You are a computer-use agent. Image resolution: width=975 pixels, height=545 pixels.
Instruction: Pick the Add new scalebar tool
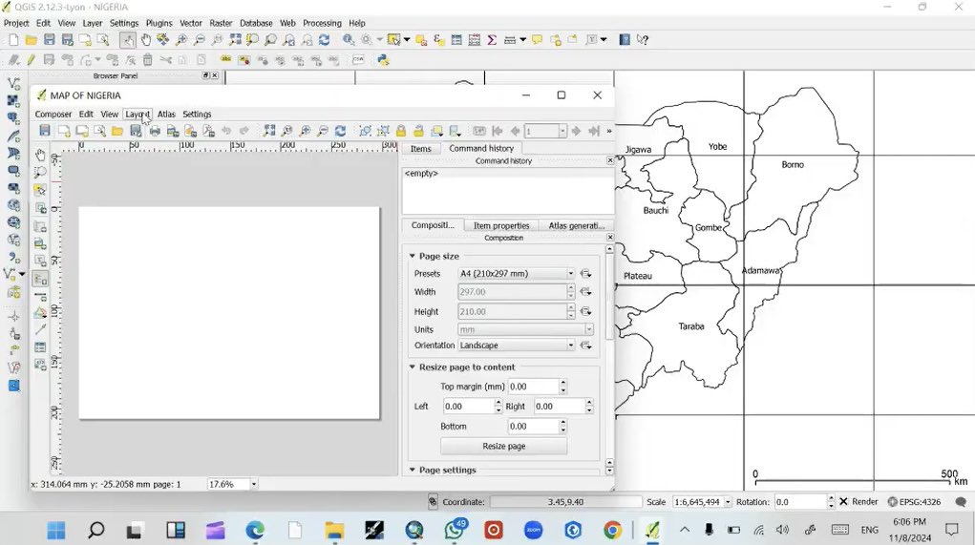[40, 297]
